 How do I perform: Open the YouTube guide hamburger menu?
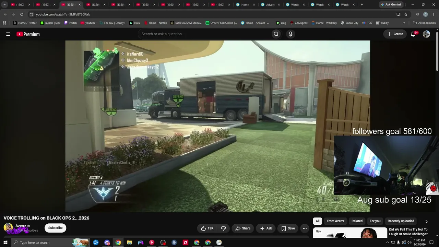coord(8,34)
